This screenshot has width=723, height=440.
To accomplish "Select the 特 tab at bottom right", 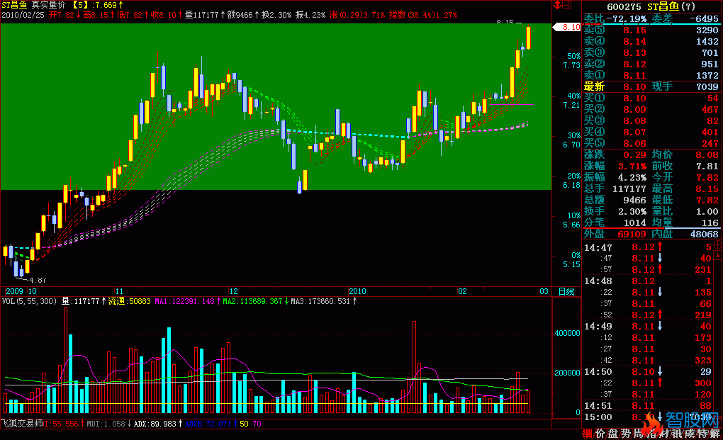I will click(702, 434).
